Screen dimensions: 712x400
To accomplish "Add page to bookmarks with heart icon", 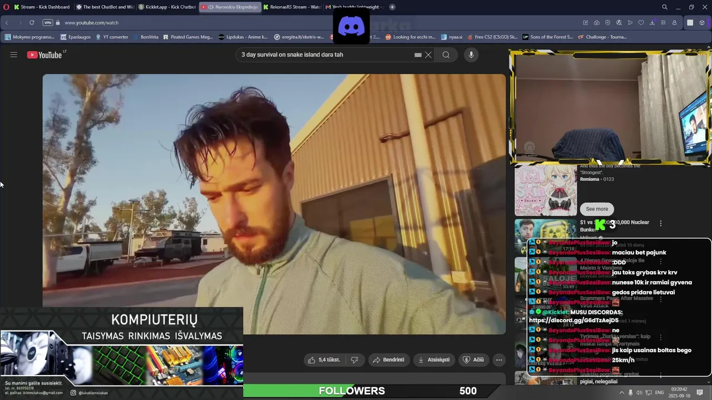I will 641,23.
